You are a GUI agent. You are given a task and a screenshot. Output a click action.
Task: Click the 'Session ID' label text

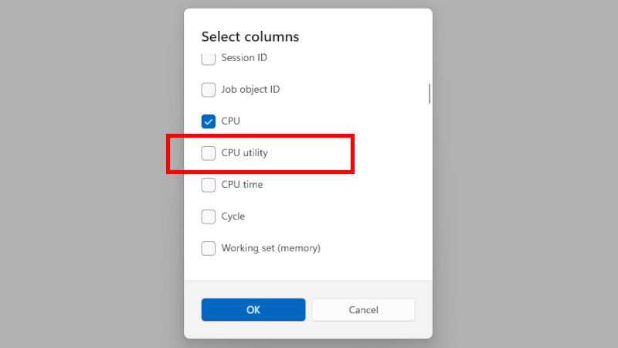(x=244, y=58)
